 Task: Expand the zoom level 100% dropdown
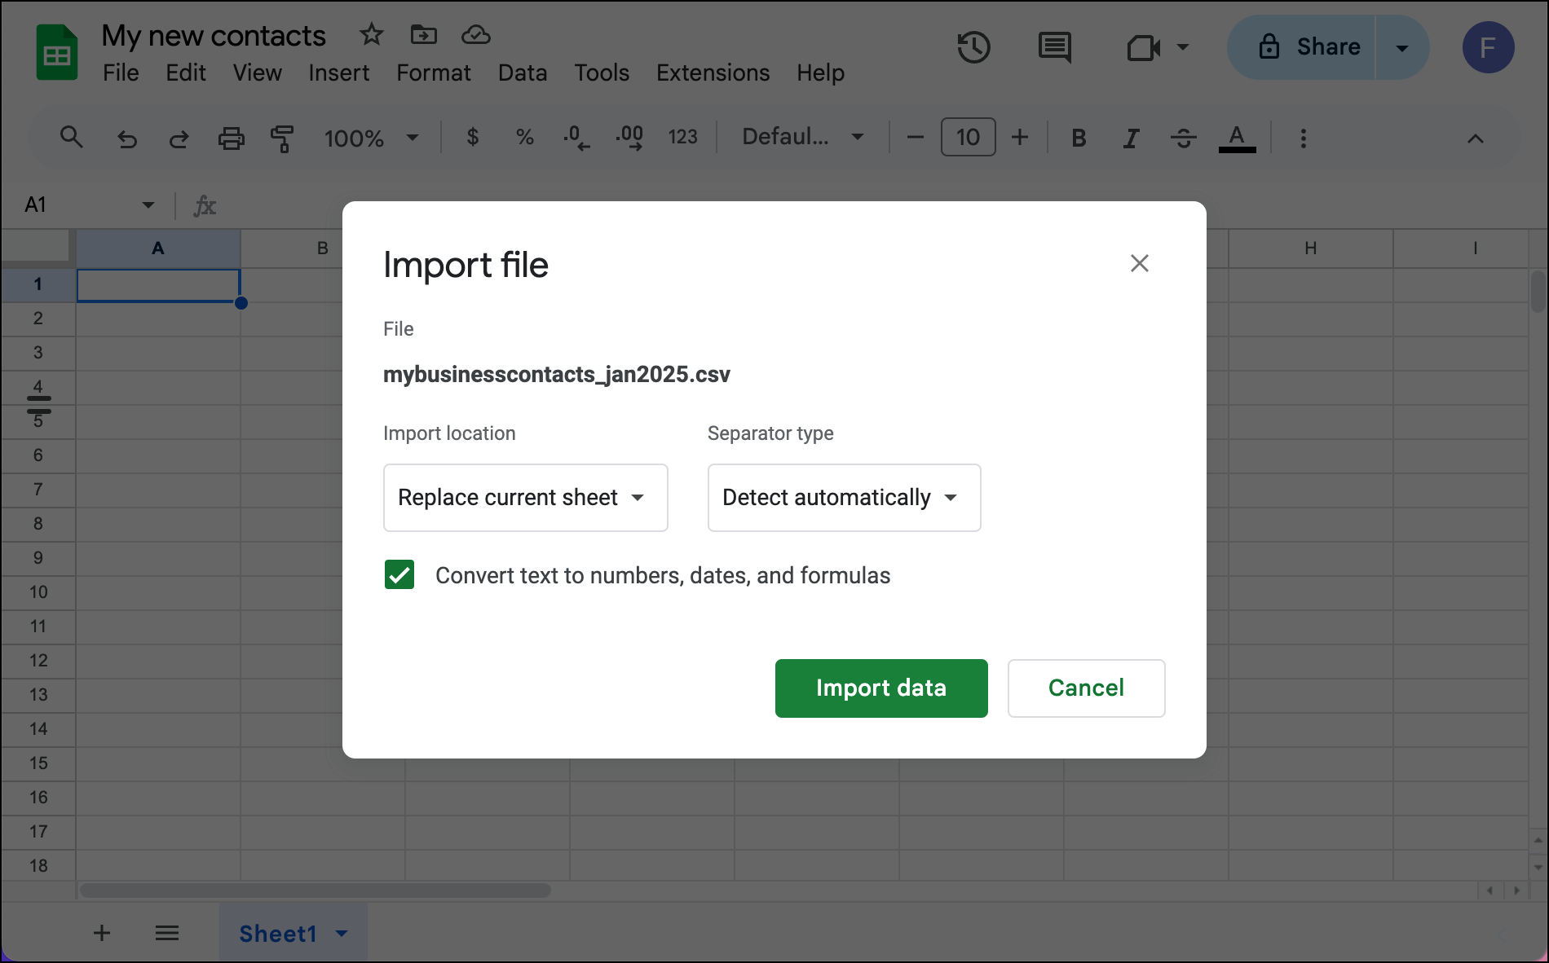[x=372, y=138]
